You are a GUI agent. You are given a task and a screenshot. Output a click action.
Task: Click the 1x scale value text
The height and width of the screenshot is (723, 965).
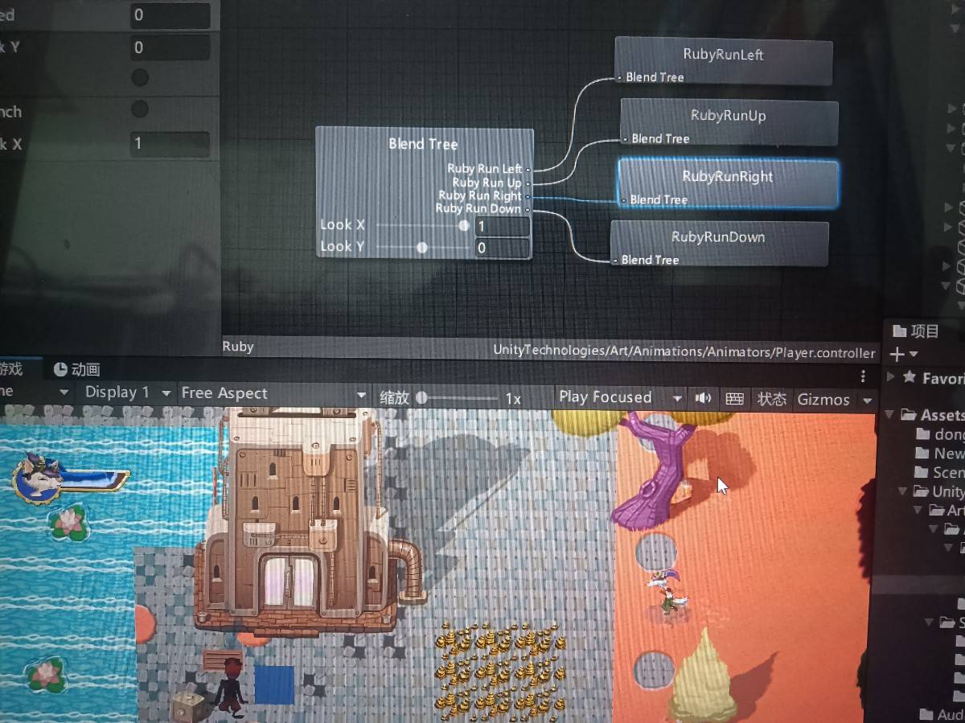(513, 399)
